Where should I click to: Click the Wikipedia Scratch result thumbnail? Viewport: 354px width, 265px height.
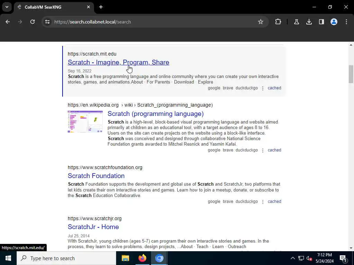point(85,122)
